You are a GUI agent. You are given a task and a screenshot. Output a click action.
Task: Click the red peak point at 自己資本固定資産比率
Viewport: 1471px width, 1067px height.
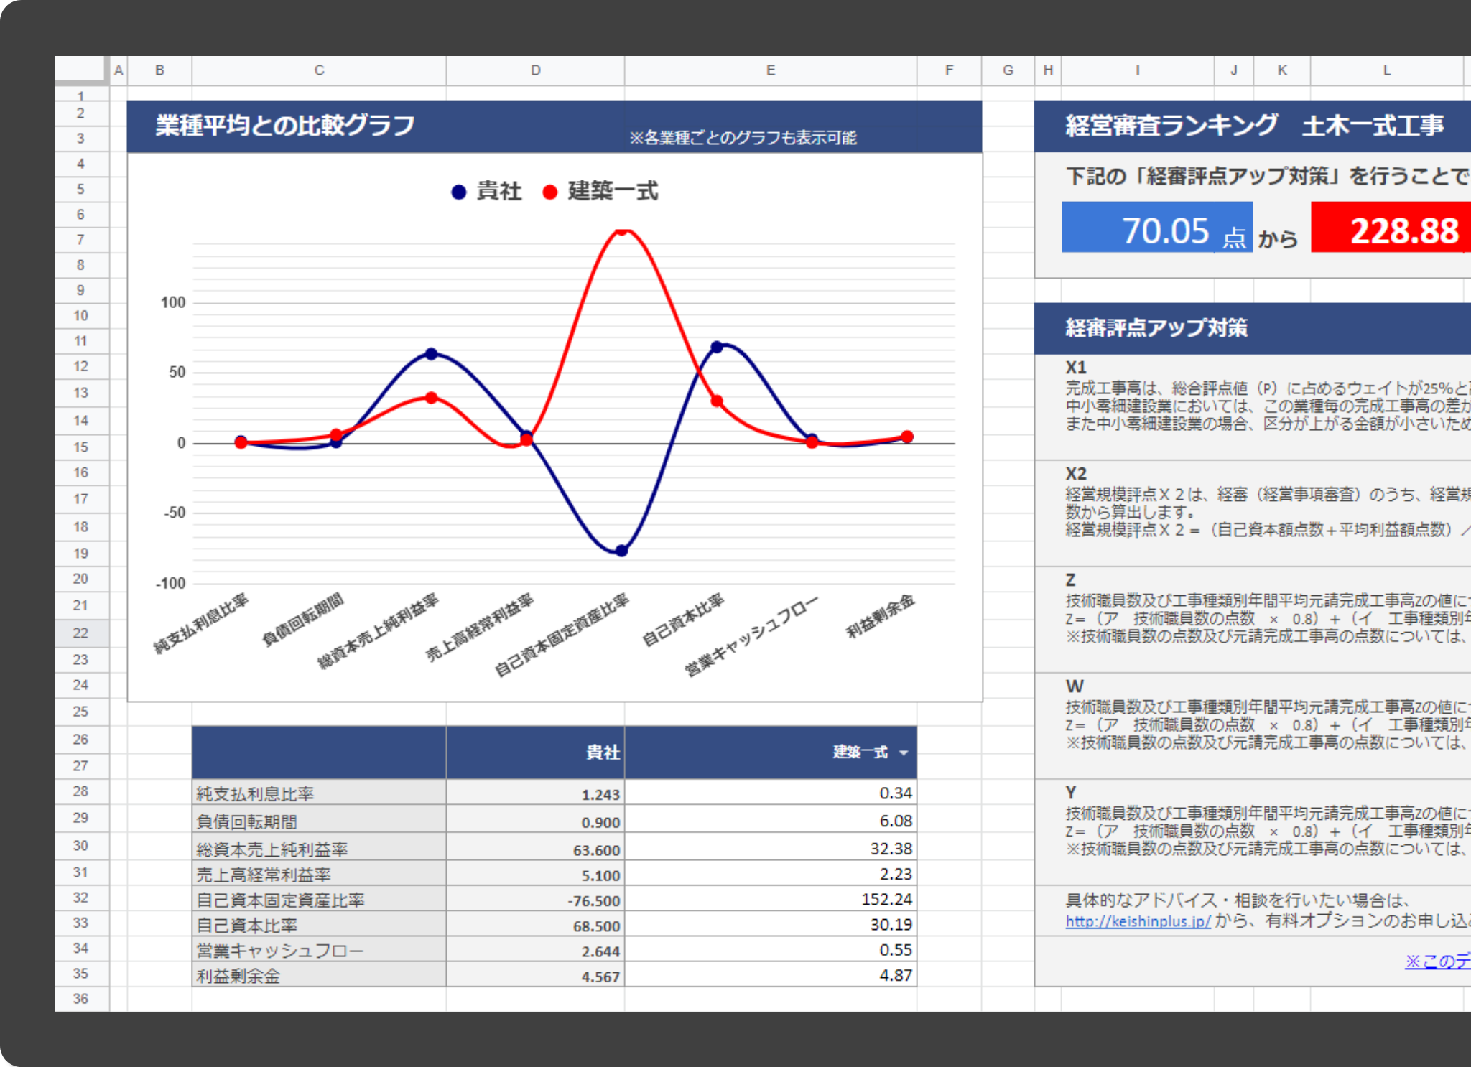[623, 230]
